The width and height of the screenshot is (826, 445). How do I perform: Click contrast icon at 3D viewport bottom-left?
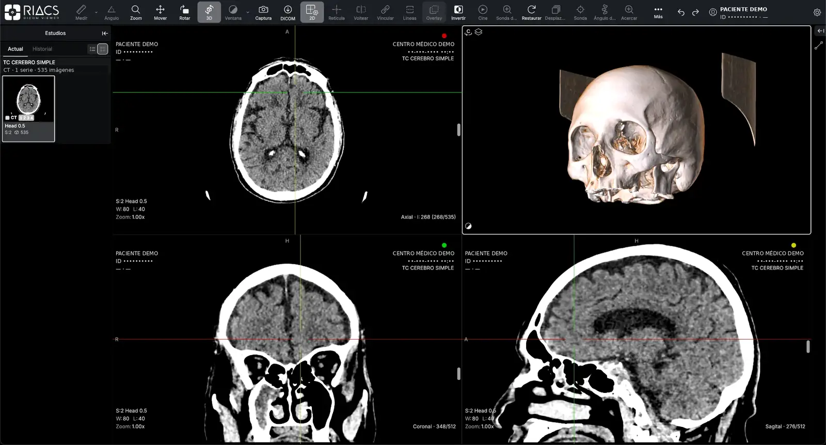468,226
